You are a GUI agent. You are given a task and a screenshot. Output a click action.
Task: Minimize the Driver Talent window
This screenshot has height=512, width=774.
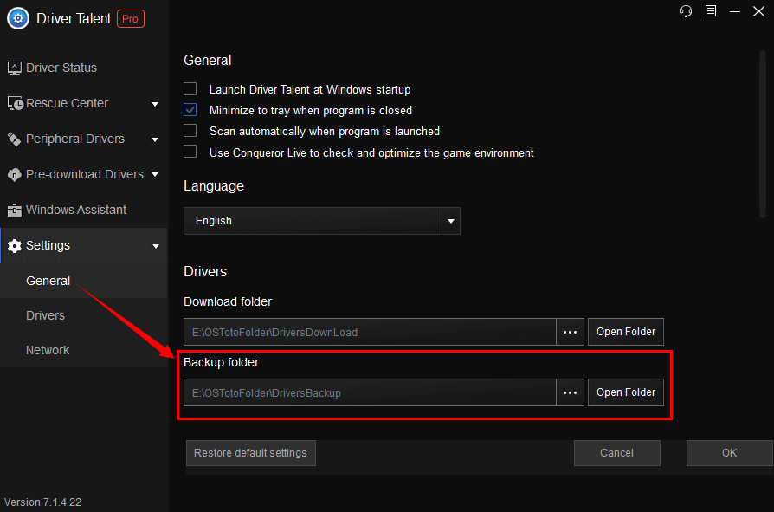pyautogui.click(x=735, y=11)
